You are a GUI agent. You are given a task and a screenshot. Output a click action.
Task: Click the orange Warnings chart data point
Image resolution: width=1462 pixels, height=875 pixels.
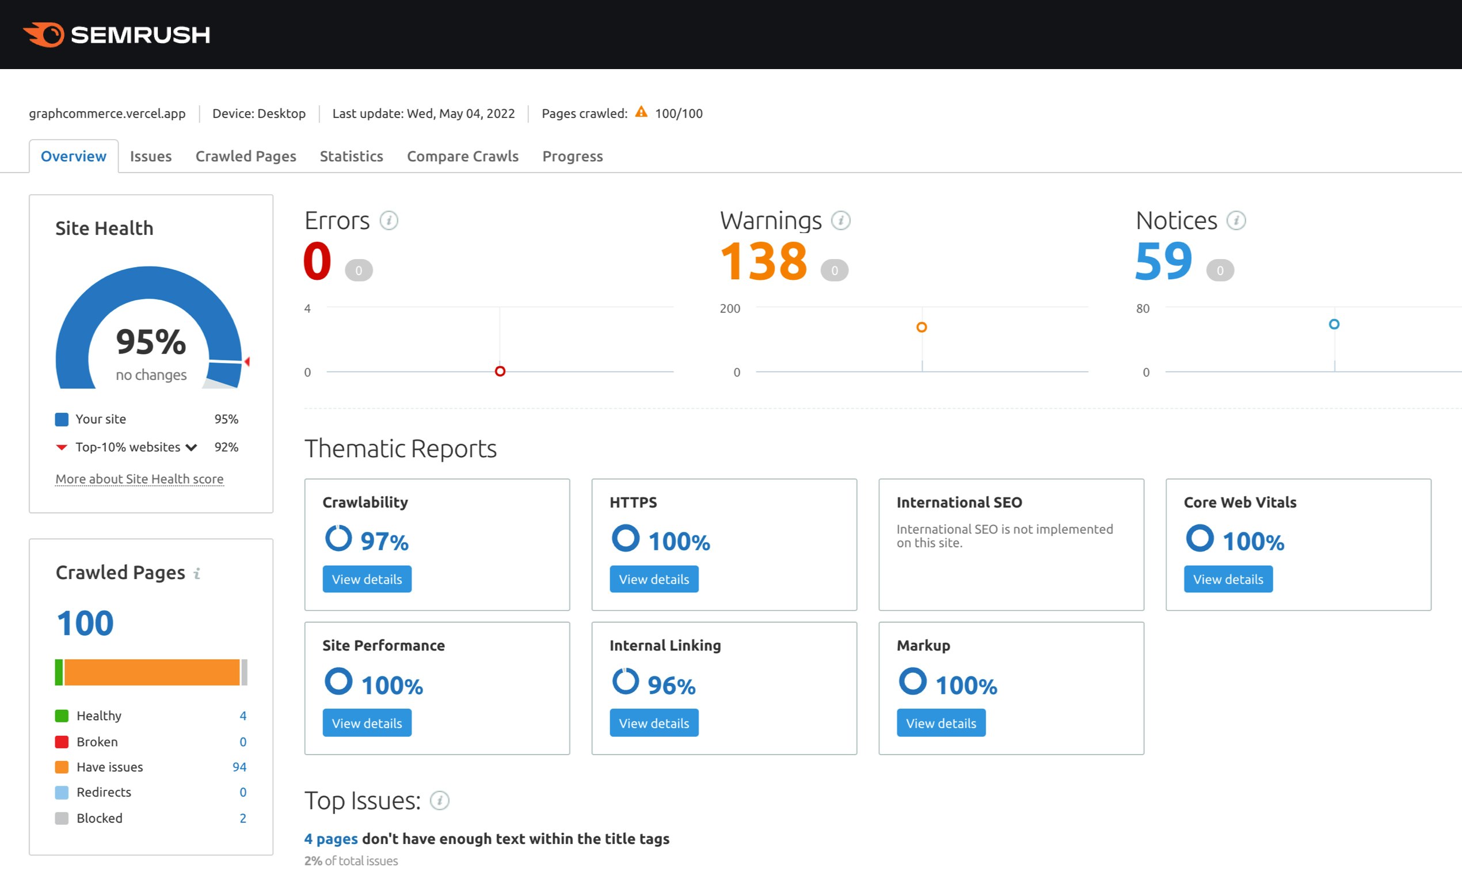[x=922, y=327]
